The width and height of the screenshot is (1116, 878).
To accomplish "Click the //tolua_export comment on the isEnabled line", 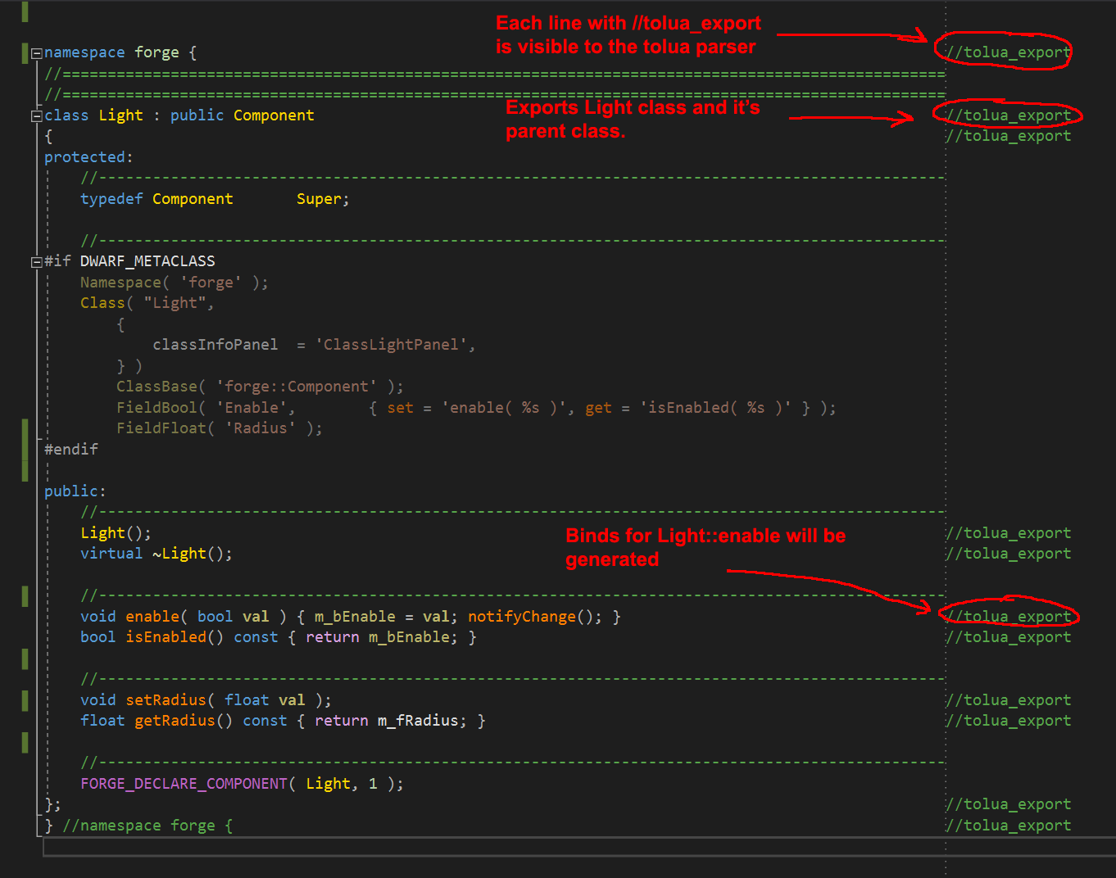I will click(1009, 637).
